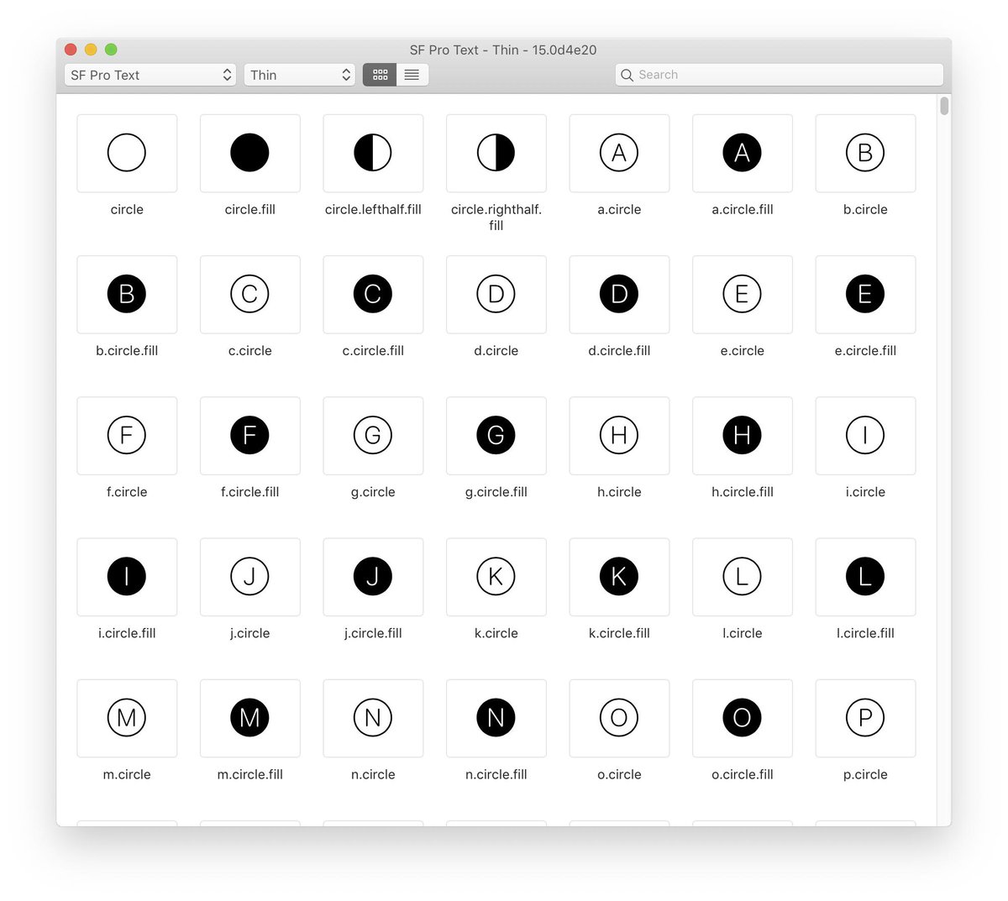
Task: Switch to list view
Action: point(412,75)
